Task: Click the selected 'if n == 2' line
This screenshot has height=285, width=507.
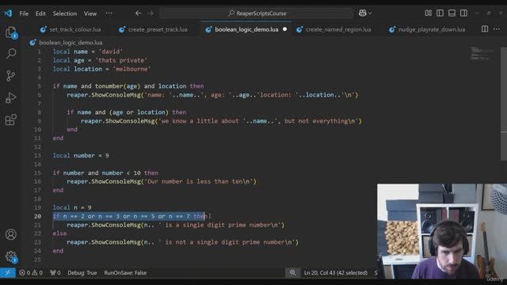Action: point(129,216)
